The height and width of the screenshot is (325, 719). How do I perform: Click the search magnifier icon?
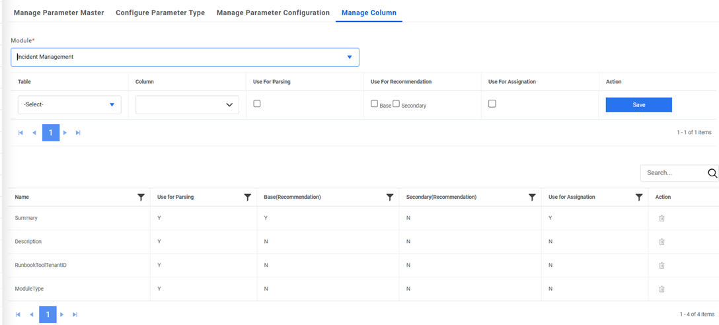[712, 173]
